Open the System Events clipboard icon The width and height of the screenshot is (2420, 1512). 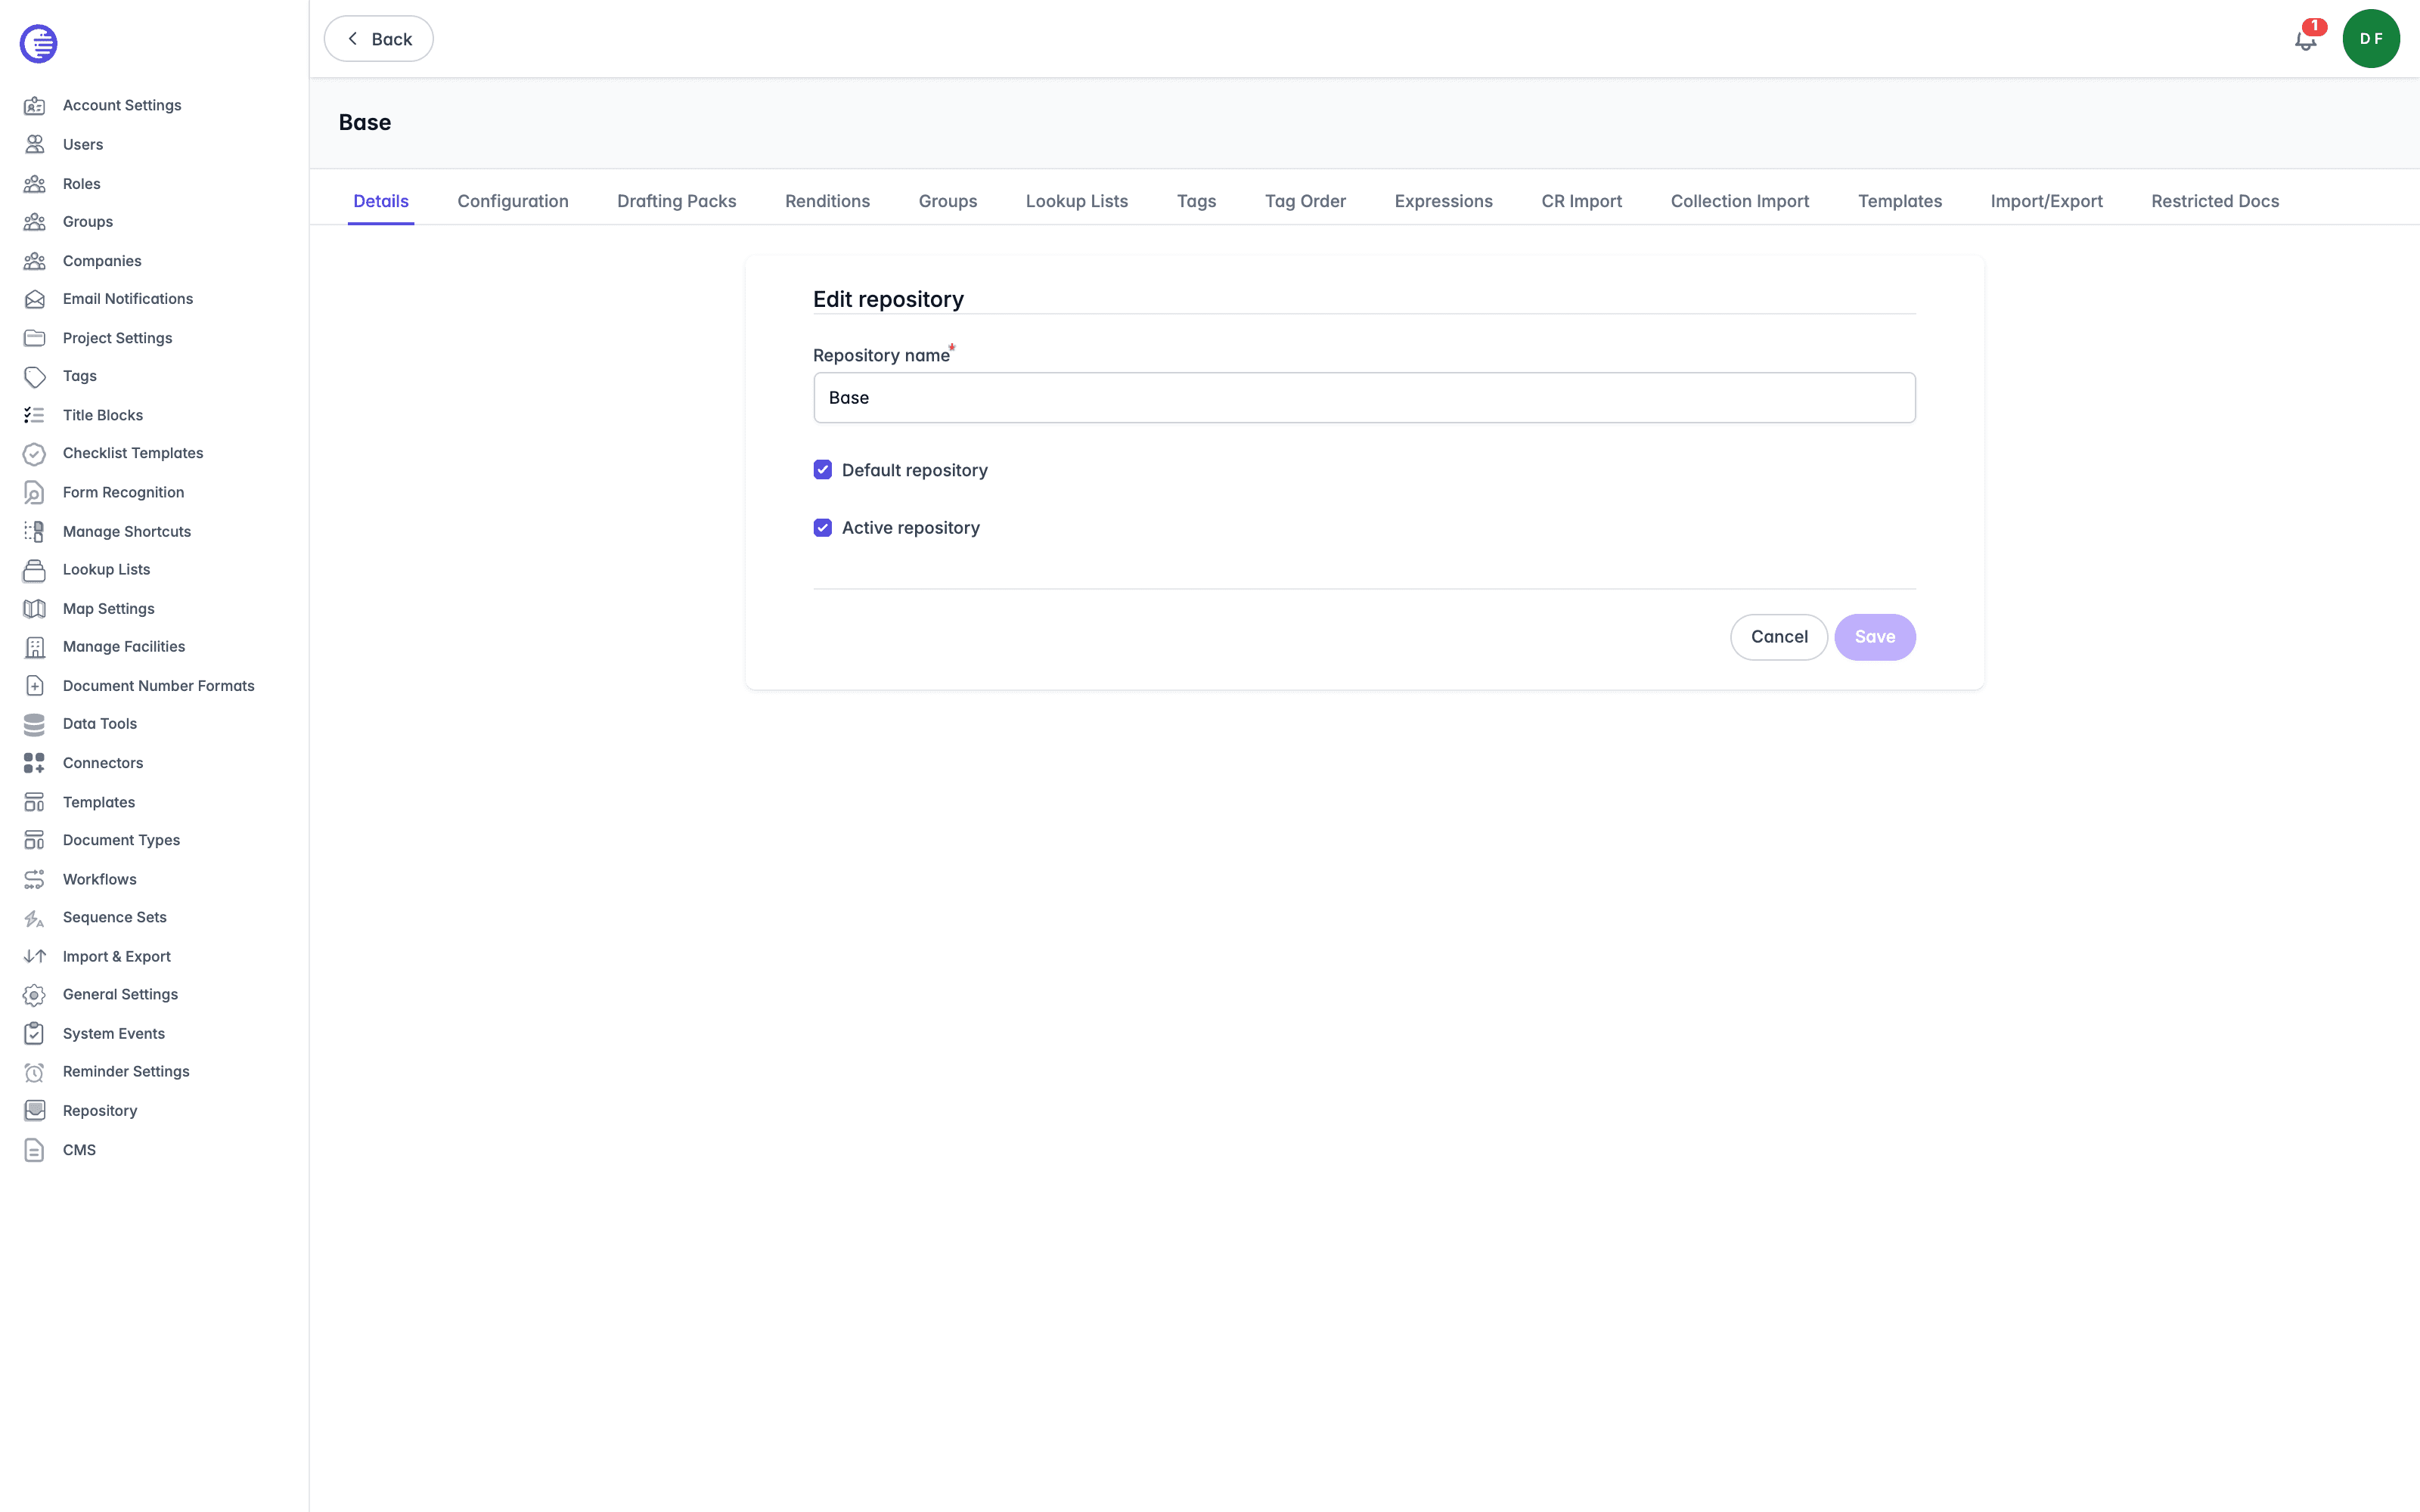(x=34, y=1034)
